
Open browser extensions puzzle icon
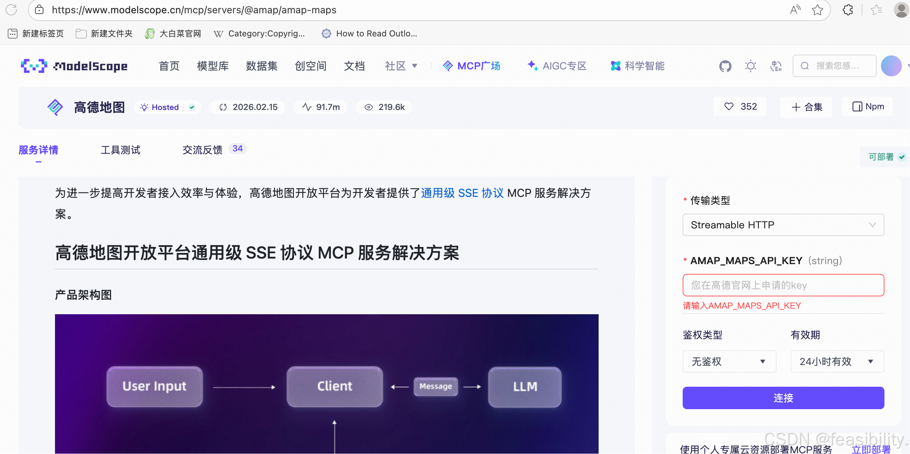click(x=848, y=10)
